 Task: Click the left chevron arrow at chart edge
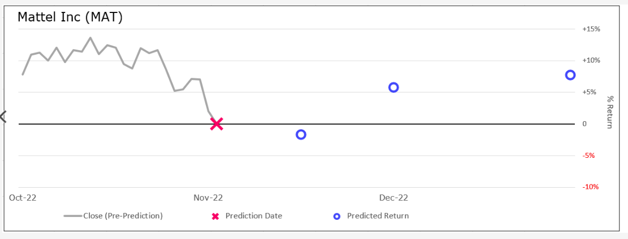tap(3, 117)
